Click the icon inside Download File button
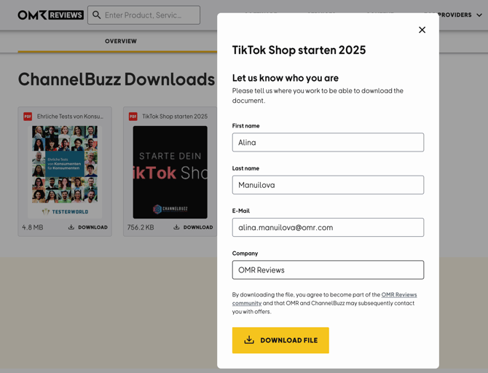This screenshot has width=488, height=373. click(249, 340)
